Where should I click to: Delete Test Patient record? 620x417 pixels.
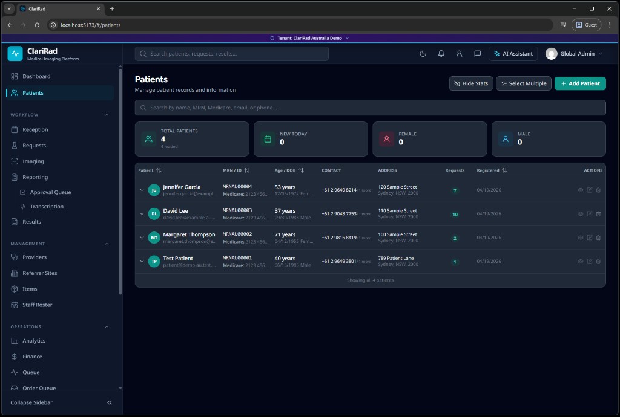point(598,261)
